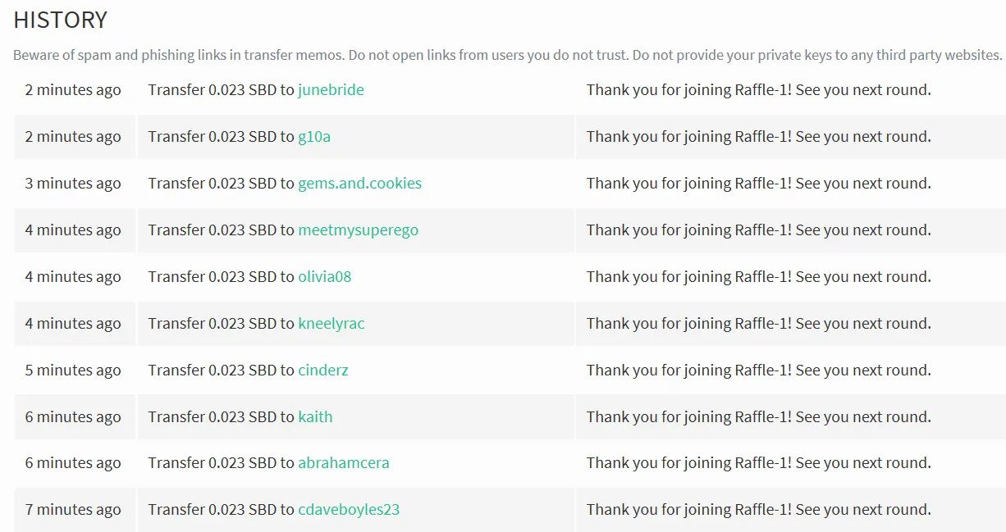Open the kneelyrac profile link

(331, 324)
